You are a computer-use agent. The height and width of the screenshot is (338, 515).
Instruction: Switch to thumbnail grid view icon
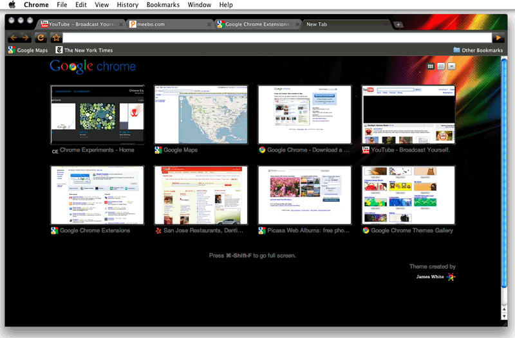click(x=430, y=66)
